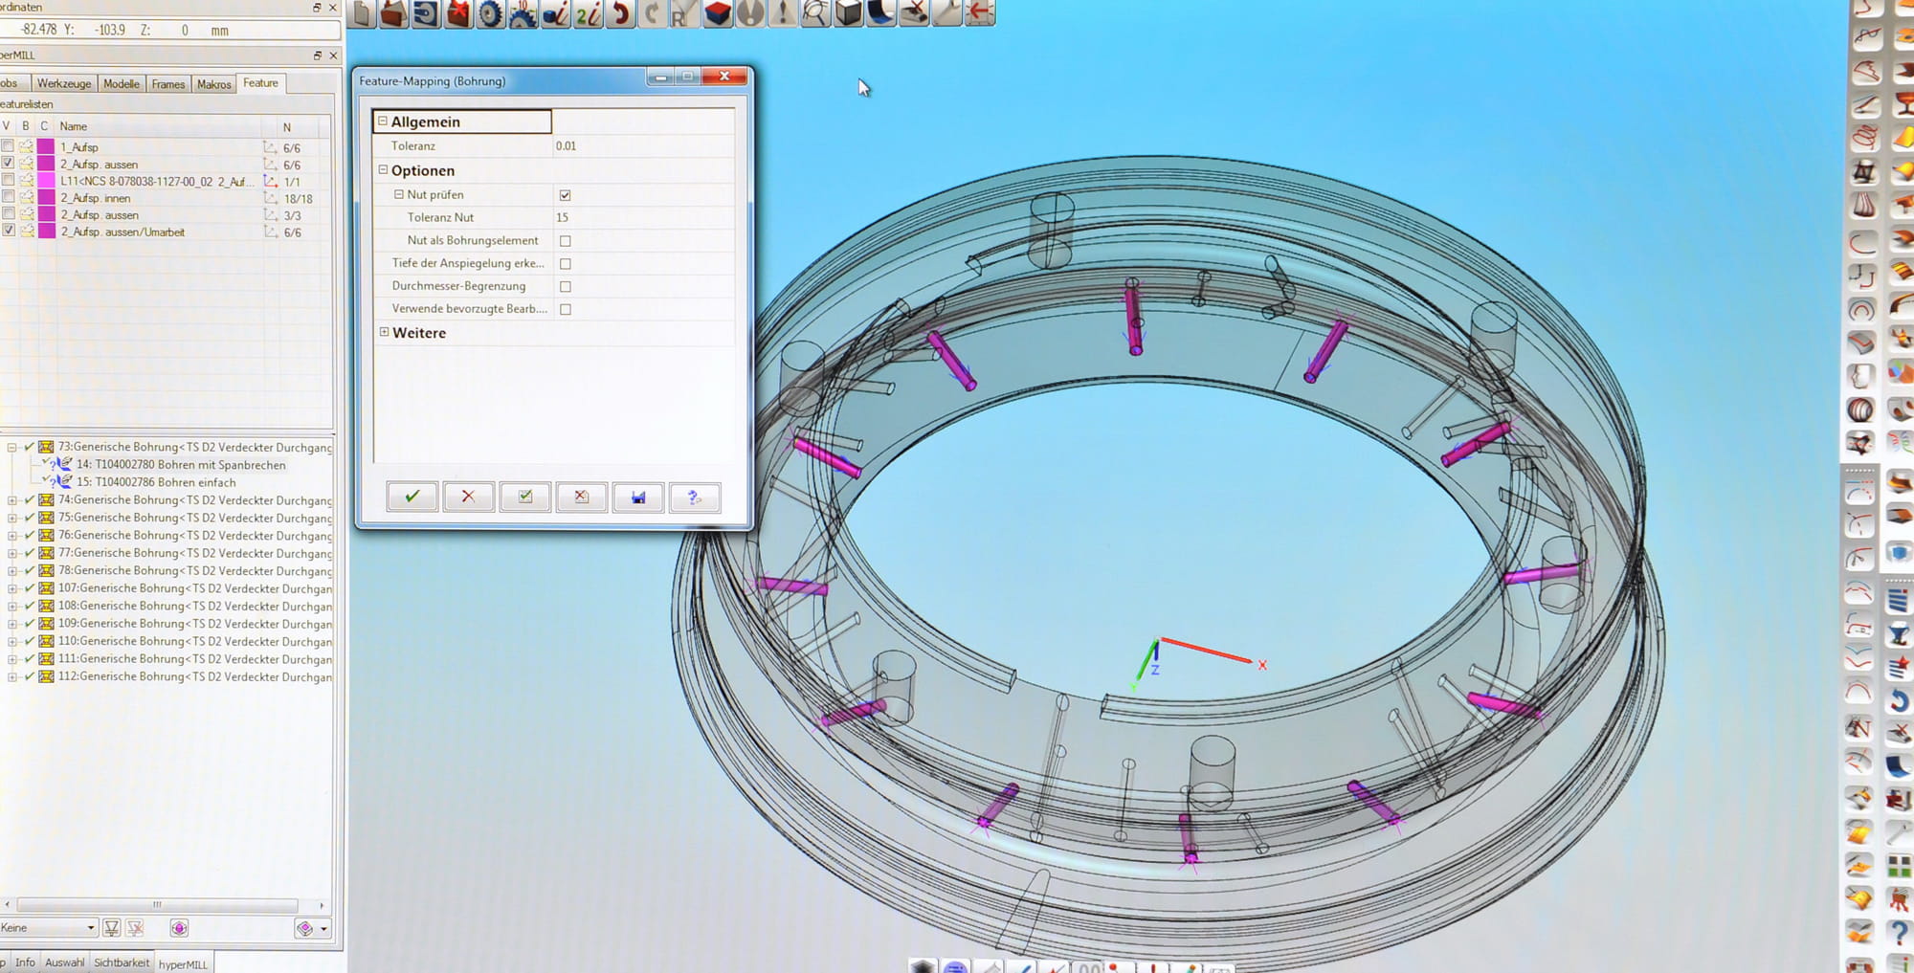Click the red left arrow toolbar icon
Image resolution: width=1914 pixels, height=973 pixels.
[x=979, y=13]
